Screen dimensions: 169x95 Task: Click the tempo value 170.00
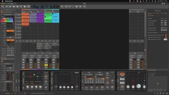(39, 6)
